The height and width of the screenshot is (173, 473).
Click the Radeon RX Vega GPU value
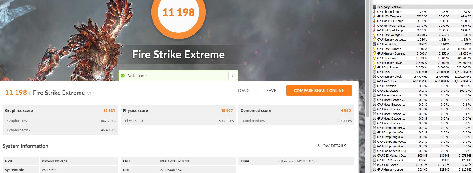(55, 161)
